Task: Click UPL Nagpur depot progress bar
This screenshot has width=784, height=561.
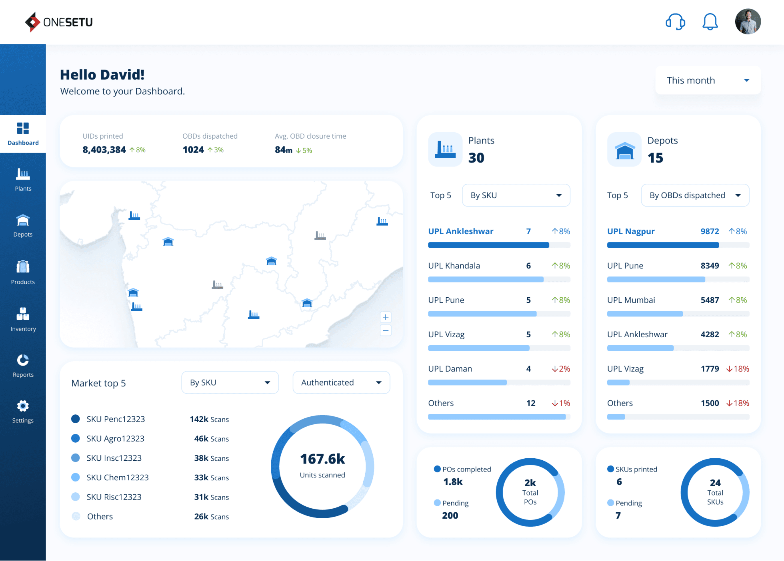Action: click(x=678, y=245)
